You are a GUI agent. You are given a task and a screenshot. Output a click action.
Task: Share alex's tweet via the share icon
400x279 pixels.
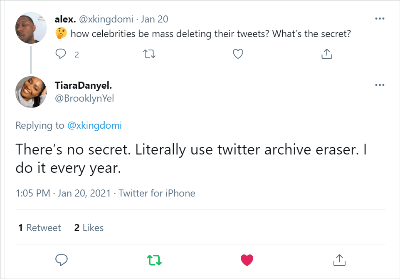click(327, 54)
